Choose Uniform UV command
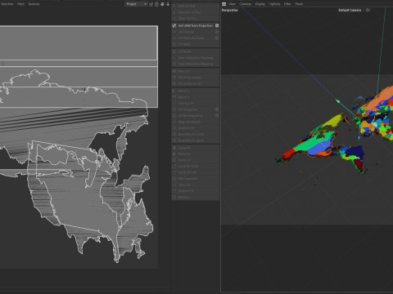 [x=196, y=128]
